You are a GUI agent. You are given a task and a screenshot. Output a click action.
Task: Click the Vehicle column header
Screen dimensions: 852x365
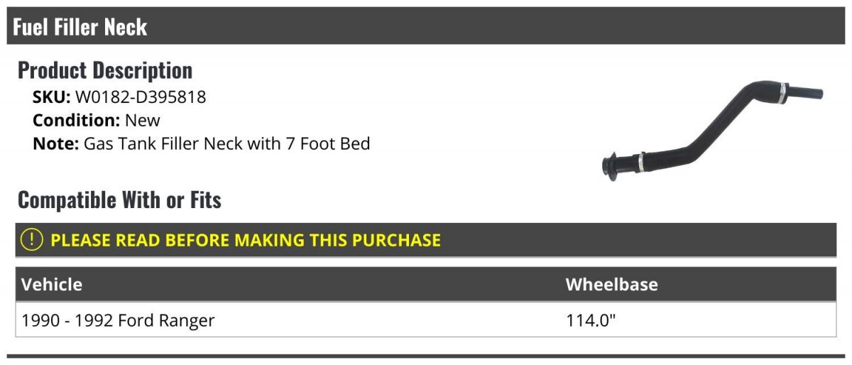pyautogui.click(x=52, y=285)
